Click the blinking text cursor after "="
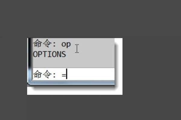The height and width of the screenshot is (120, 181). point(67,74)
